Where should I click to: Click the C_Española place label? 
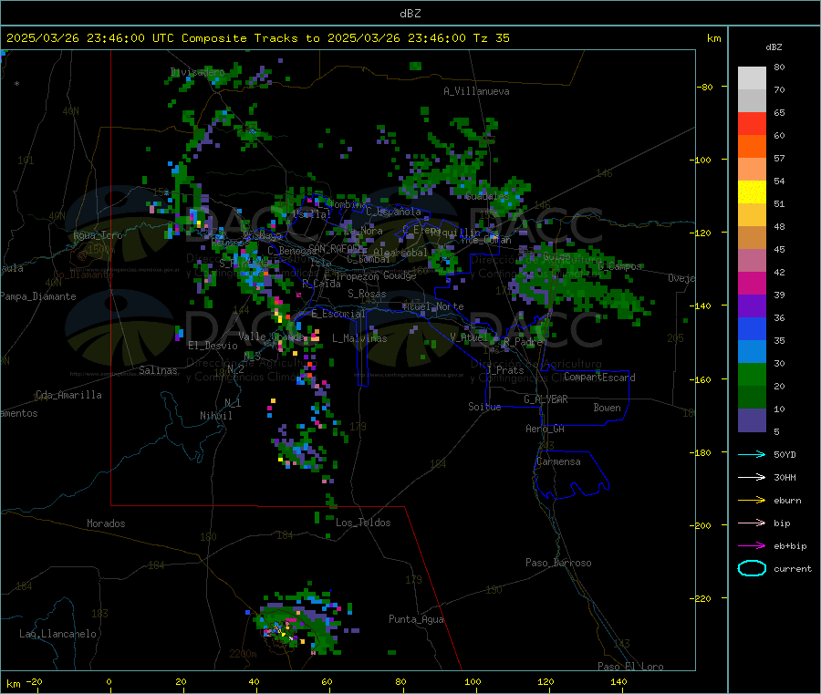pos(393,212)
